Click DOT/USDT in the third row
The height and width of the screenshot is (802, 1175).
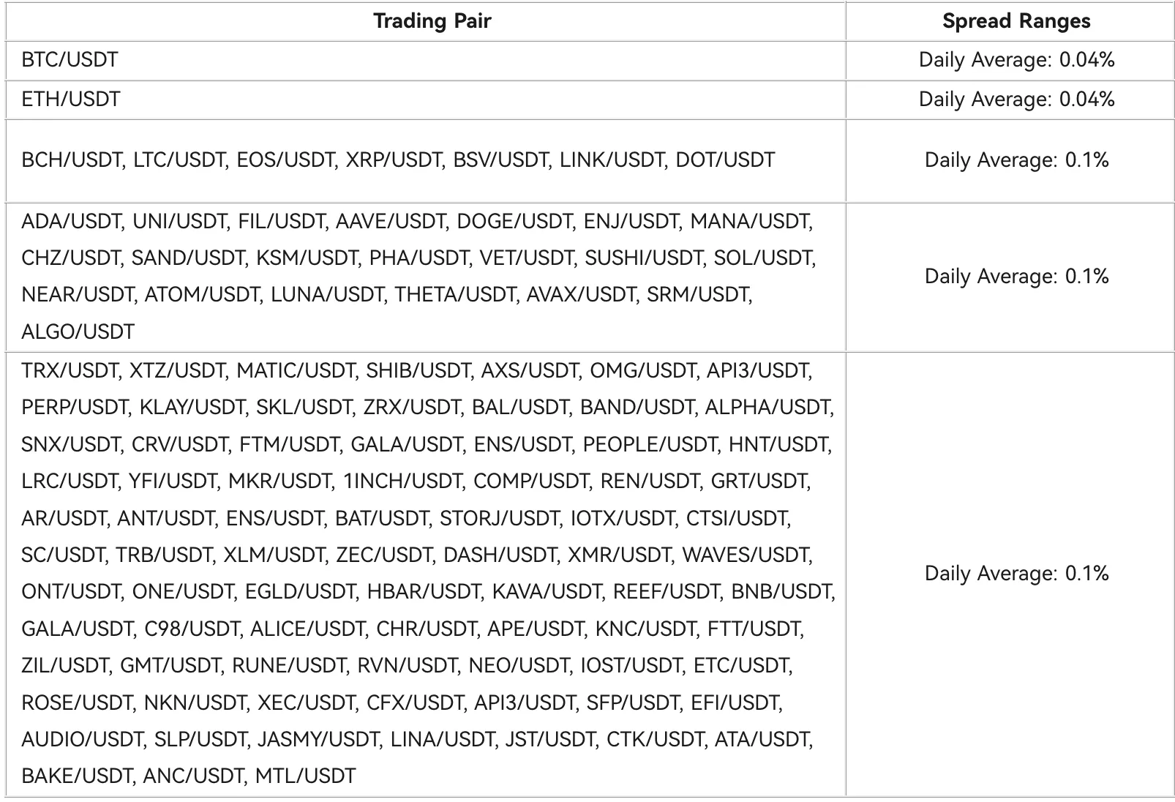click(x=724, y=160)
